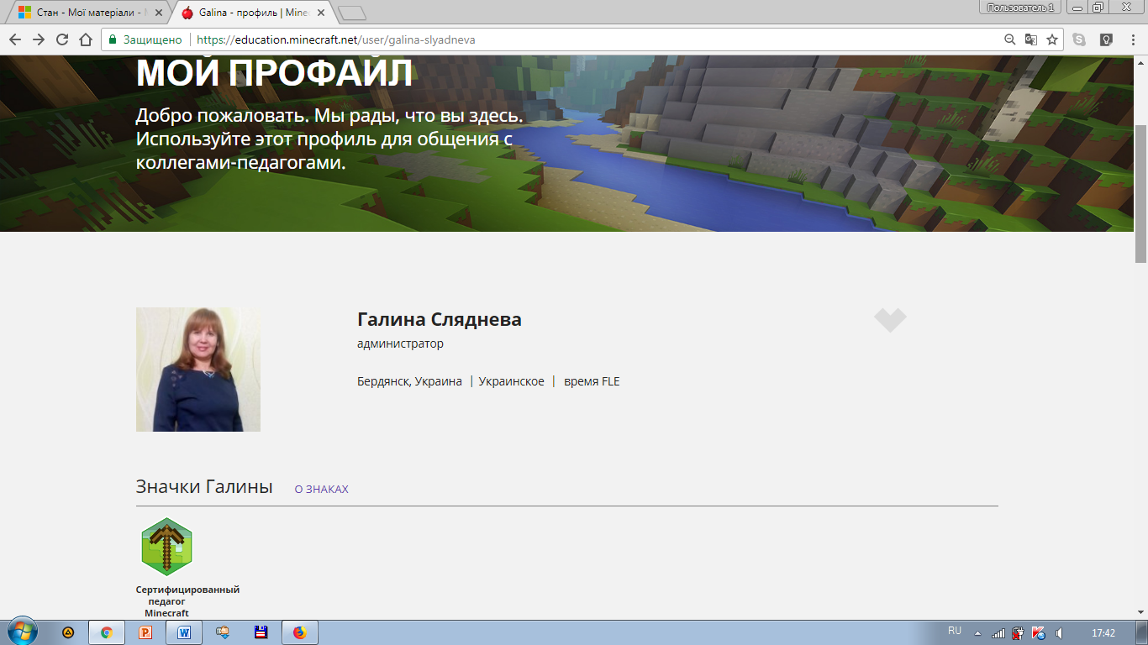Click the 'Защищено' secure label
Viewport: 1148px width, 645px height.
point(153,39)
